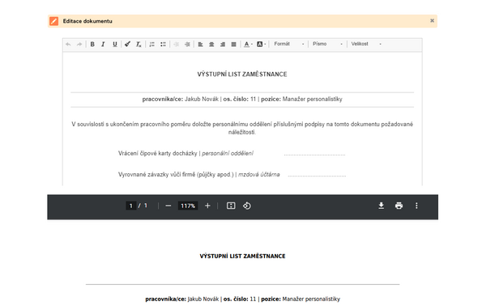This screenshot has height=306, width=486.
Task: Click the line 'Vrácení čipové karty docházky'
Action: tap(157, 153)
